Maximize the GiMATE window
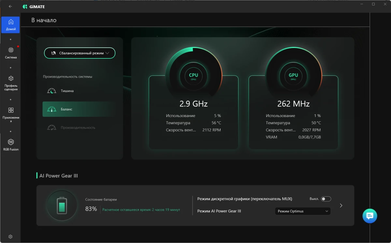391x243 pixels. point(373,4)
